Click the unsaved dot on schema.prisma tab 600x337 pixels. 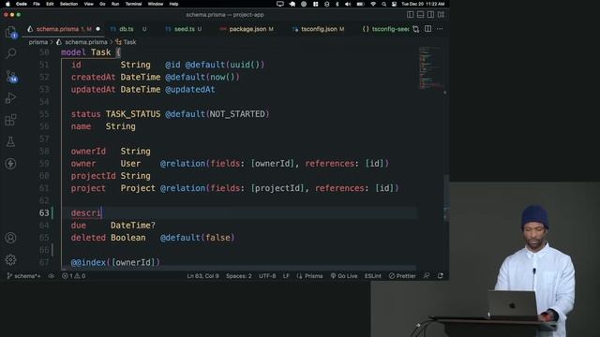97,29
